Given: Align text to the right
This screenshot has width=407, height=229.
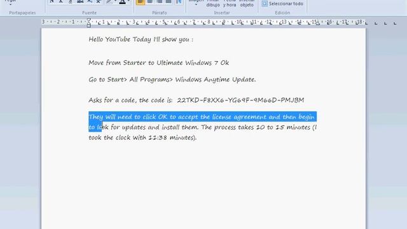Looking at the screenshot, I should [159, 2].
